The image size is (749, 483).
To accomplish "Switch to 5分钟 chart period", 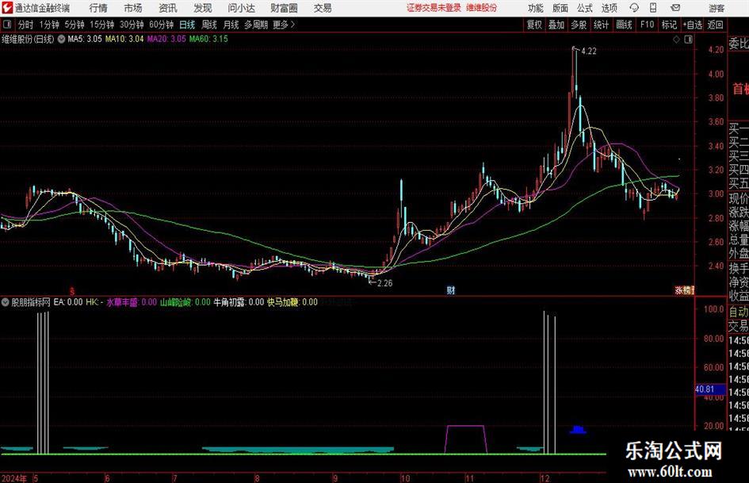I will tap(75, 25).
